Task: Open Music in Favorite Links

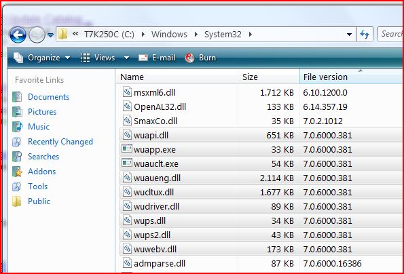Action: [x=39, y=127]
